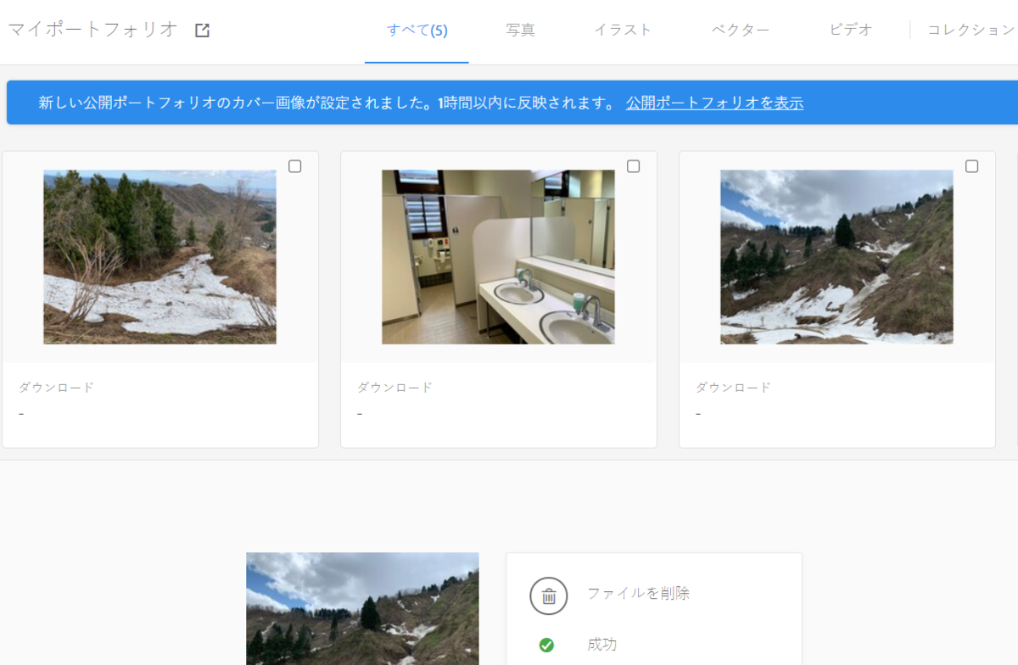The height and width of the screenshot is (665, 1018).
Task: Open the コレクション tab
Action: coord(971,31)
